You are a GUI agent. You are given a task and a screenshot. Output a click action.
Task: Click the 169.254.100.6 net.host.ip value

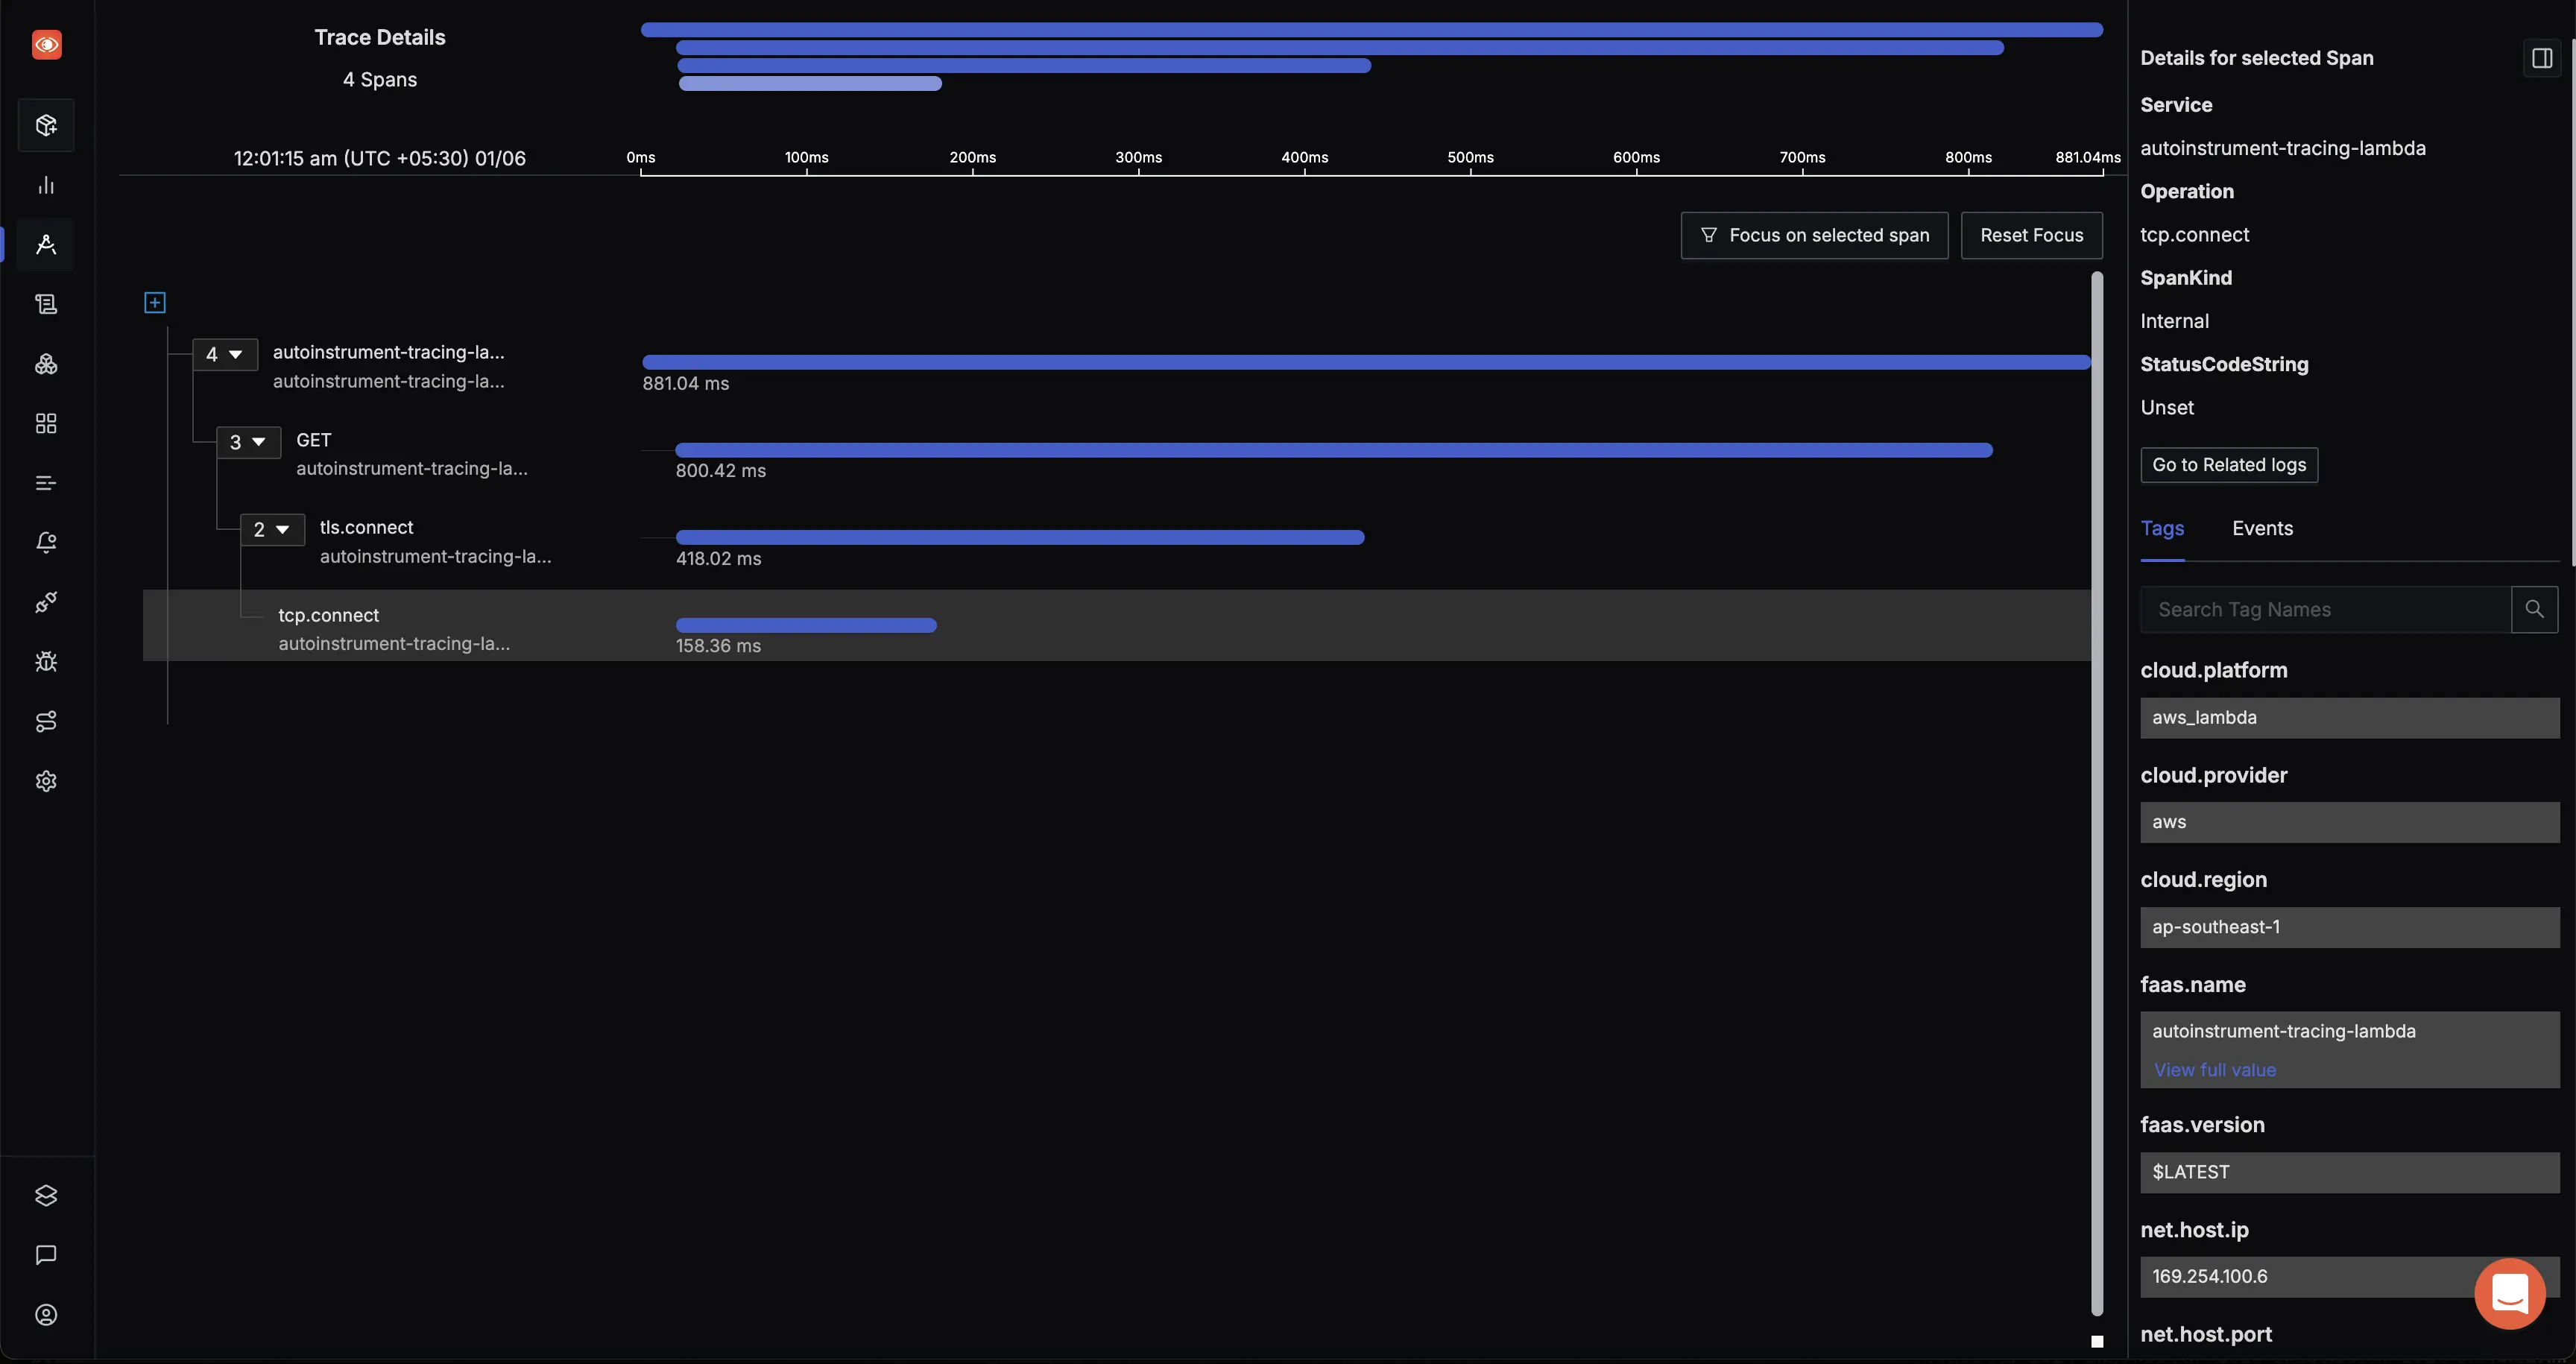pyautogui.click(x=2350, y=1277)
